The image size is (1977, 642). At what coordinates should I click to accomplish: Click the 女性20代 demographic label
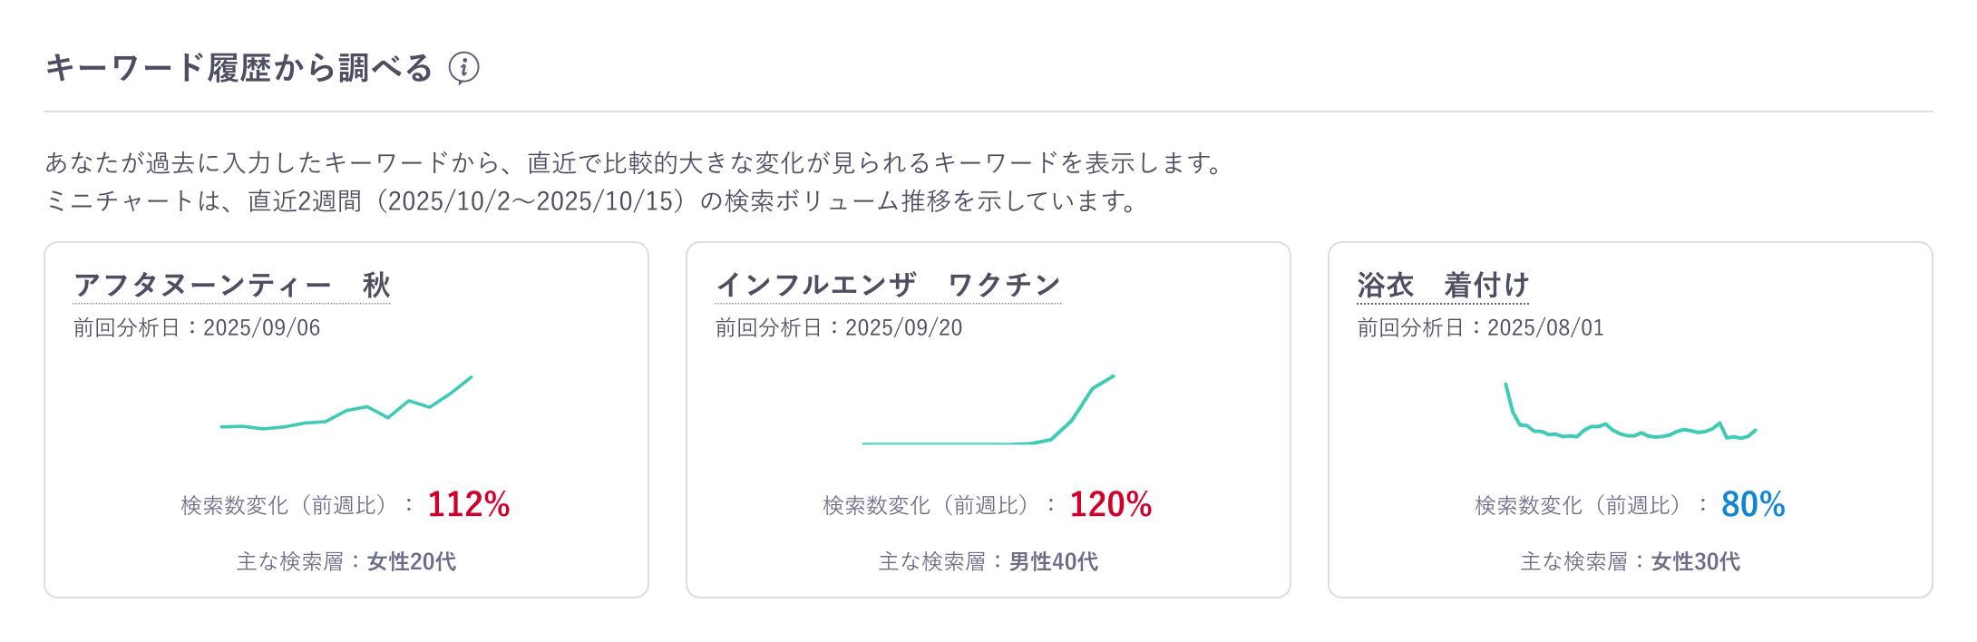coord(413,562)
